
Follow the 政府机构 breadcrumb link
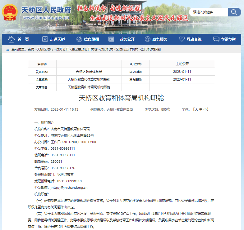(x=106, y=49)
